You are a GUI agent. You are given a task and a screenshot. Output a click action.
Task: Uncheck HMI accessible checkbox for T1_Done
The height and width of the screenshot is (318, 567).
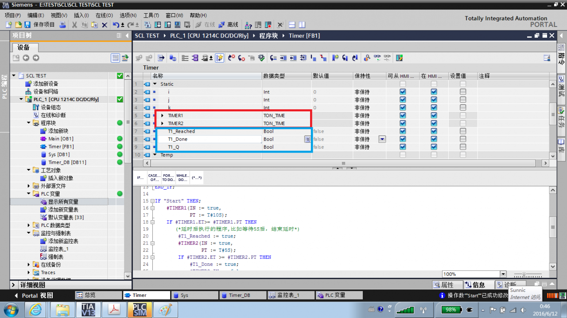[403, 139]
